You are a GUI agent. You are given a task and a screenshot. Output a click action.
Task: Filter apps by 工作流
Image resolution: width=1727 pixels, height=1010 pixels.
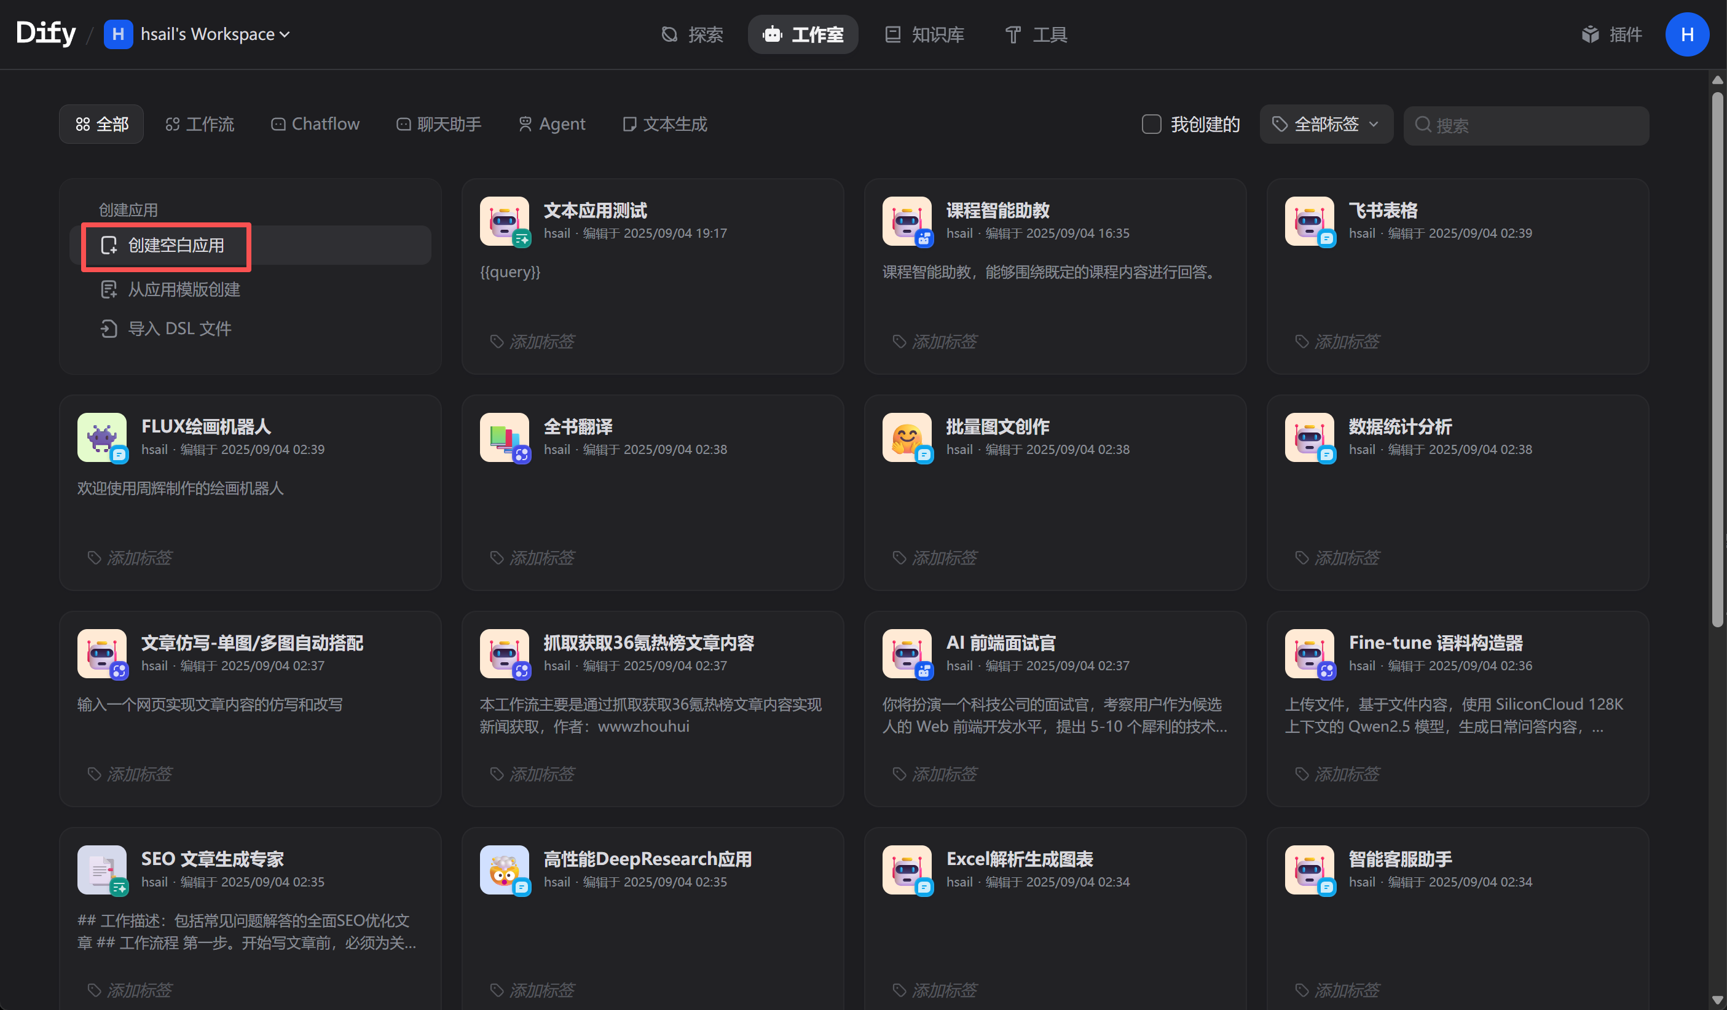coord(200,124)
